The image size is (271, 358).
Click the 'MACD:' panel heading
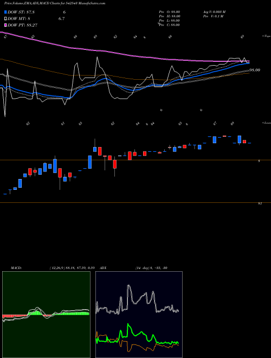(16, 268)
